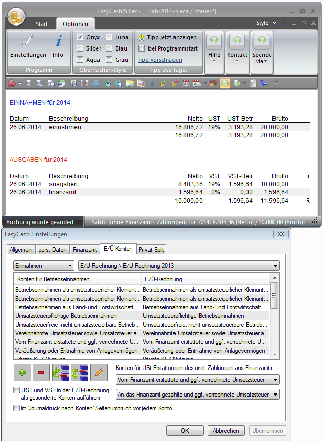
Task: Click the green plus add account button
Action: [x=22, y=373]
